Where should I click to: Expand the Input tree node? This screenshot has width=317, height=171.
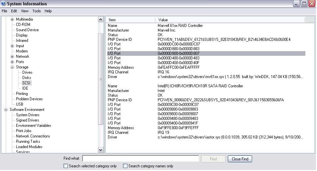pos(12,46)
